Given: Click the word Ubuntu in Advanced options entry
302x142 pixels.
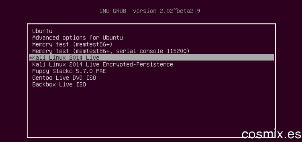Looking at the screenshot, I should click(112, 38).
